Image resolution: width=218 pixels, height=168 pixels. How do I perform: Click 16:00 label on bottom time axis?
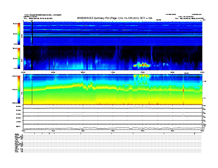tap(143, 131)
